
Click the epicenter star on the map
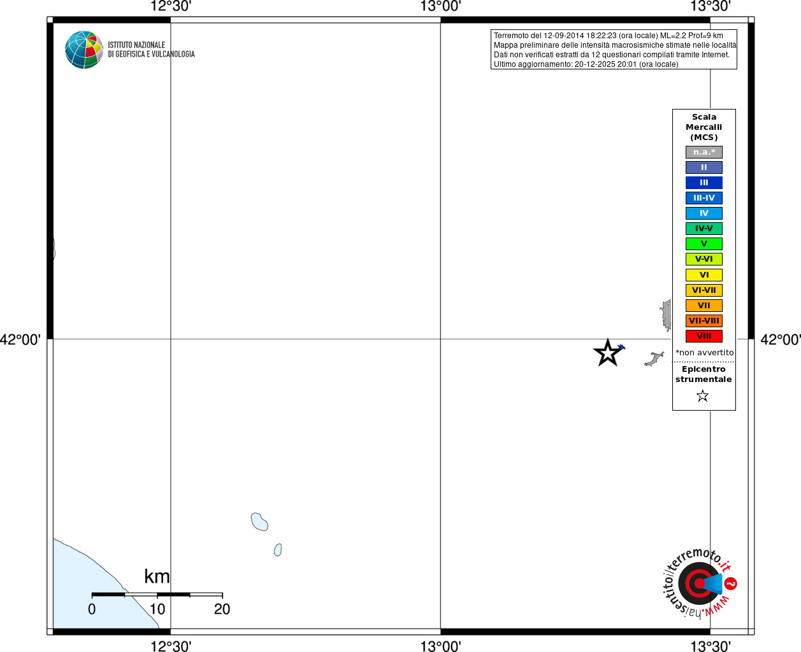[608, 353]
